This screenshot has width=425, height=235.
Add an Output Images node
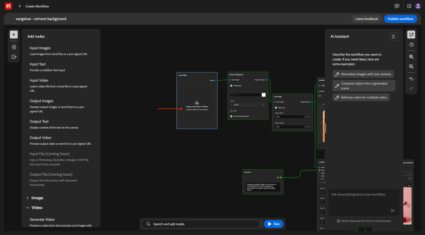click(57, 106)
